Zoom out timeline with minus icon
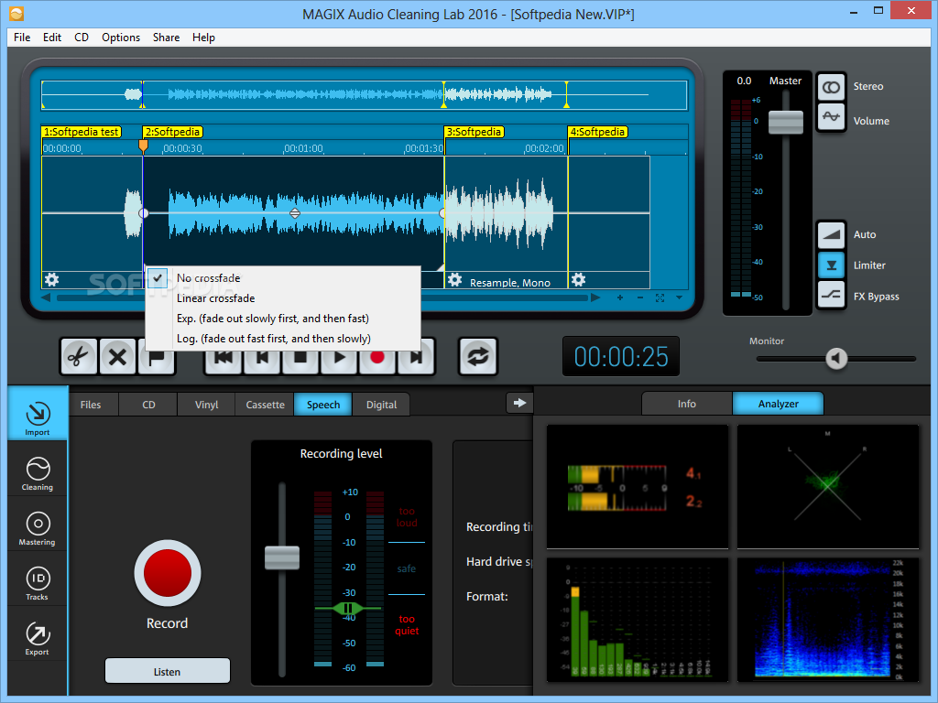938x703 pixels. point(640,297)
